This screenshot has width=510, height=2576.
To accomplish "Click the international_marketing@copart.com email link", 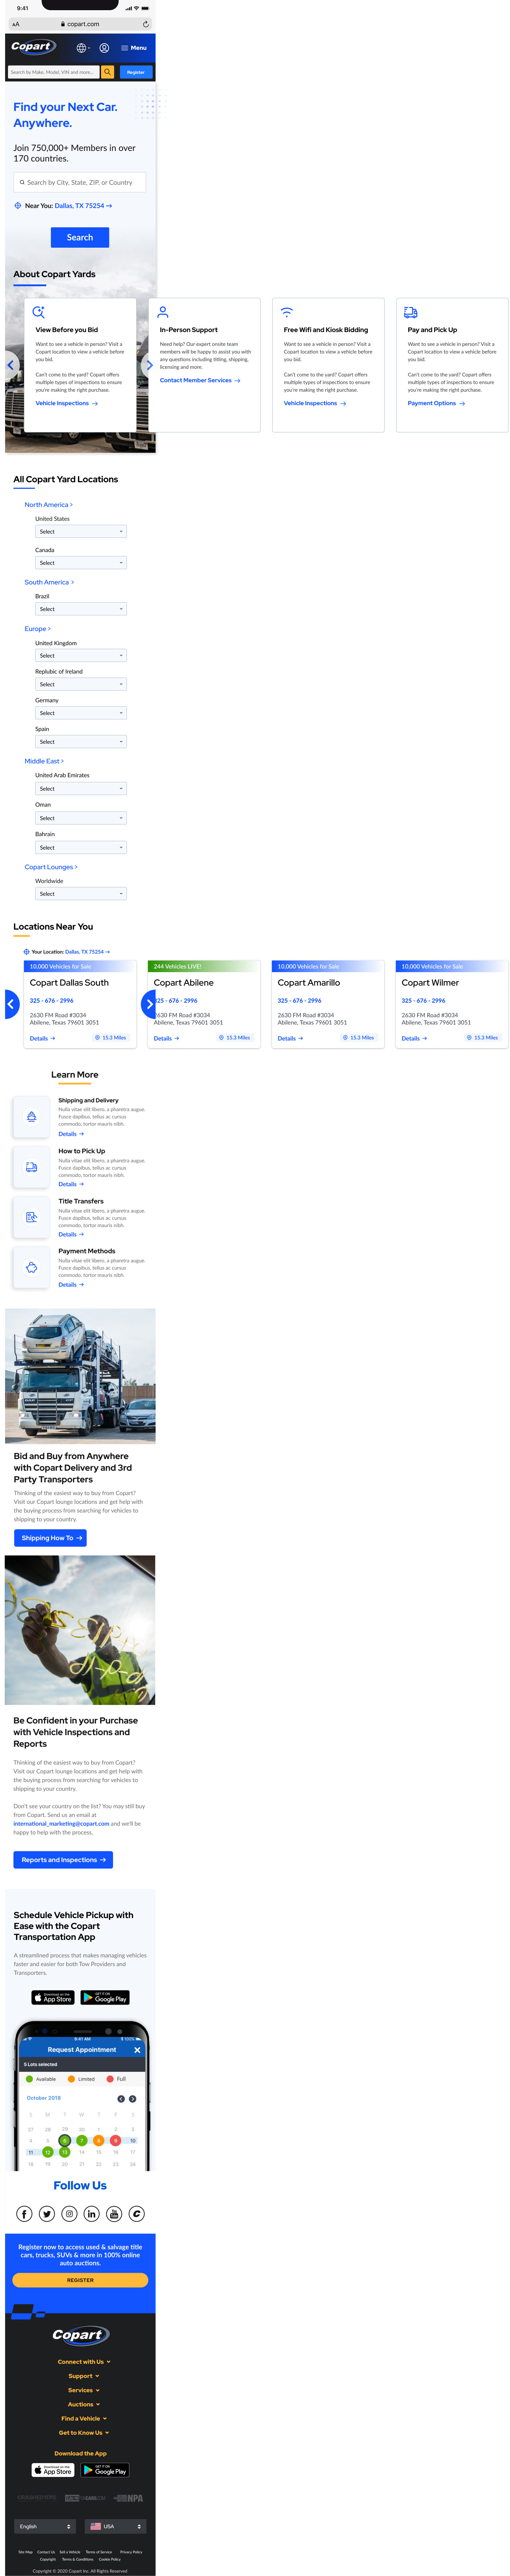I will [61, 1823].
